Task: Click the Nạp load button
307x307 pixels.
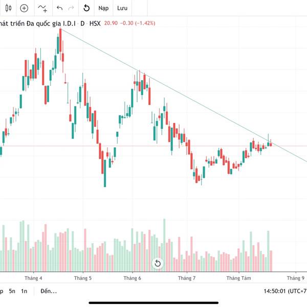Action: tap(103, 8)
